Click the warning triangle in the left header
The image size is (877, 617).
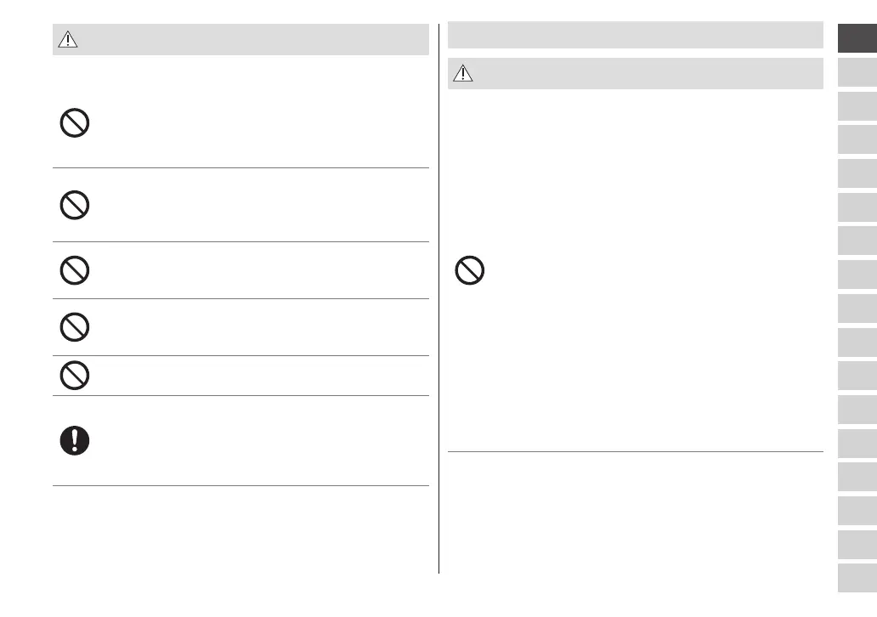(x=67, y=40)
